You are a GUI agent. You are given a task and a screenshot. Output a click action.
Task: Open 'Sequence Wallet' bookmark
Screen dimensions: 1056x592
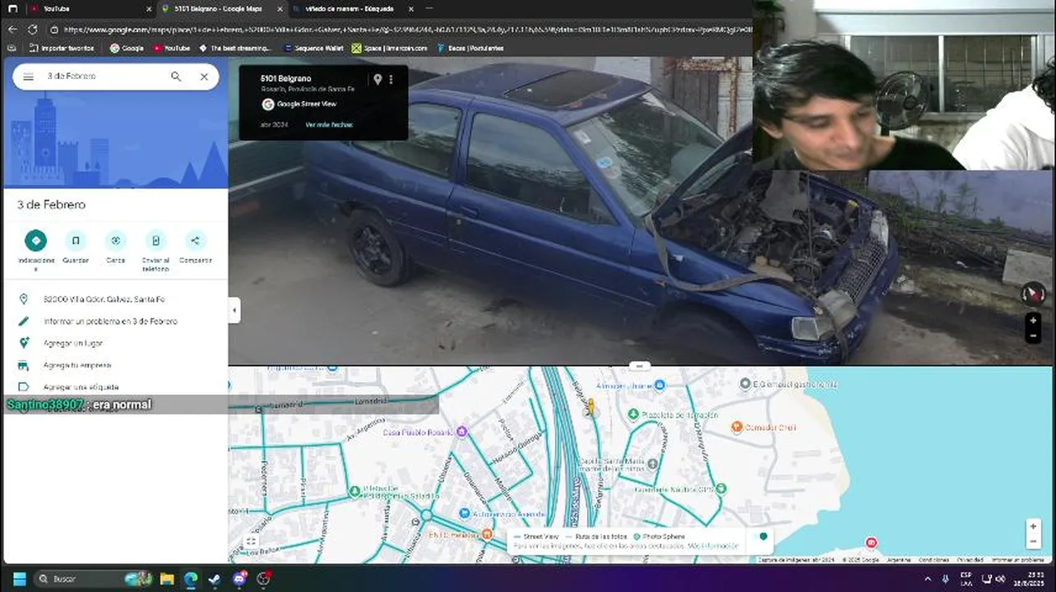pyautogui.click(x=313, y=49)
